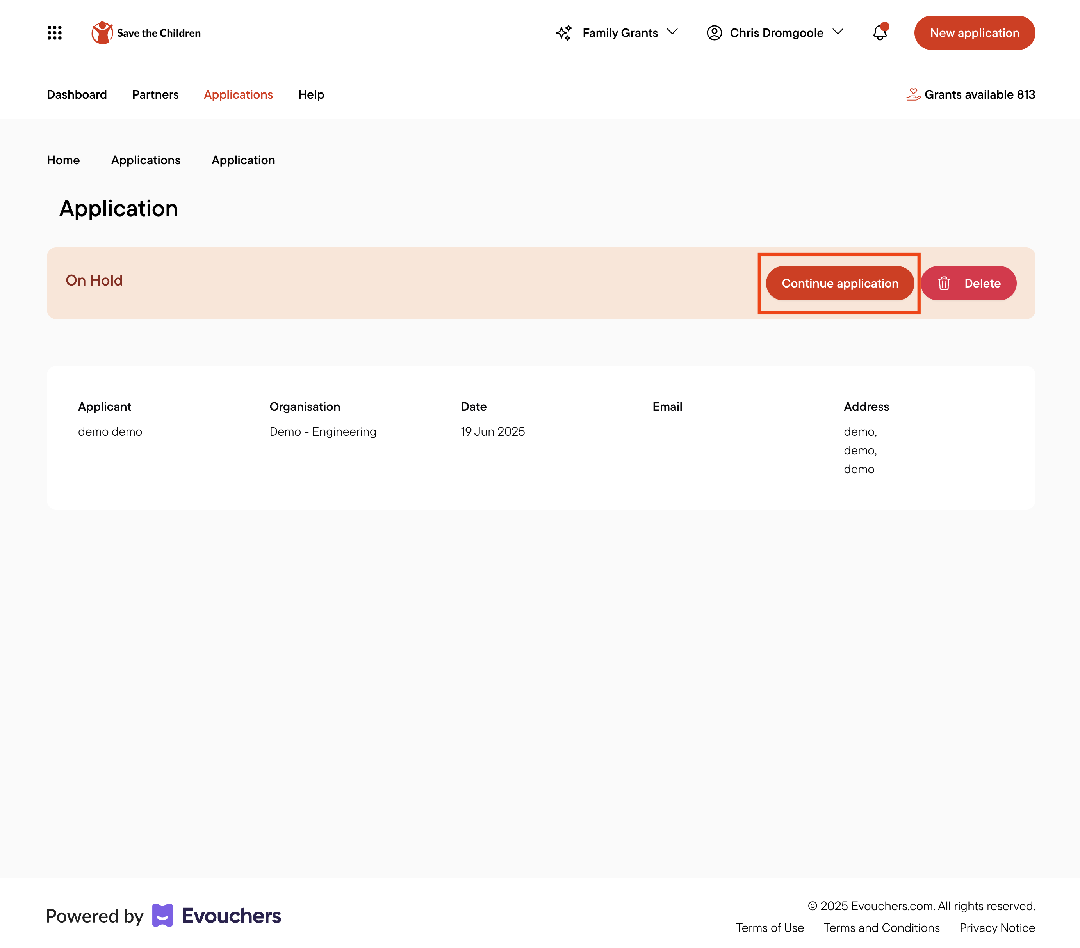This screenshot has height=948, width=1080.
Task: Click the date '19 Jun 2025'
Action: tap(493, 432)
